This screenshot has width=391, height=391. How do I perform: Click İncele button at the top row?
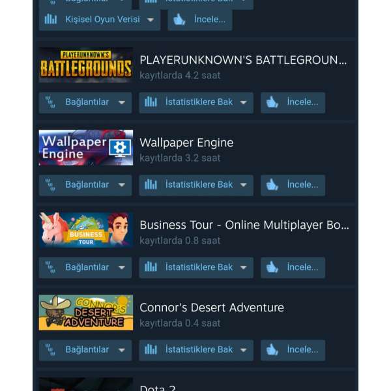(200, 20)
